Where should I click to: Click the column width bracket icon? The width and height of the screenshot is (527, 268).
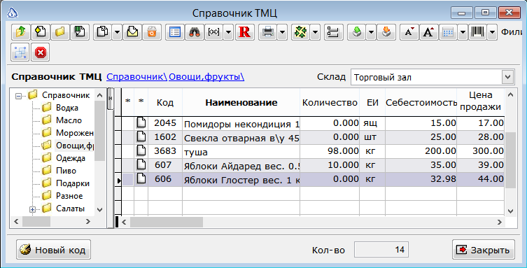[x=213, y=32]
